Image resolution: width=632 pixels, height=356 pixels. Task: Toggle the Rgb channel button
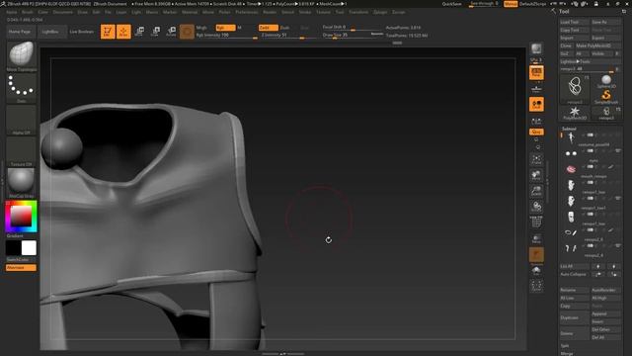[225, 28]
